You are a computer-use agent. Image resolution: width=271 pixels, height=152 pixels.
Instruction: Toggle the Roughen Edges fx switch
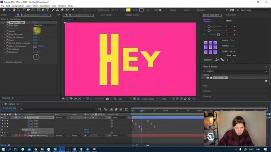[x=5, y=22]
